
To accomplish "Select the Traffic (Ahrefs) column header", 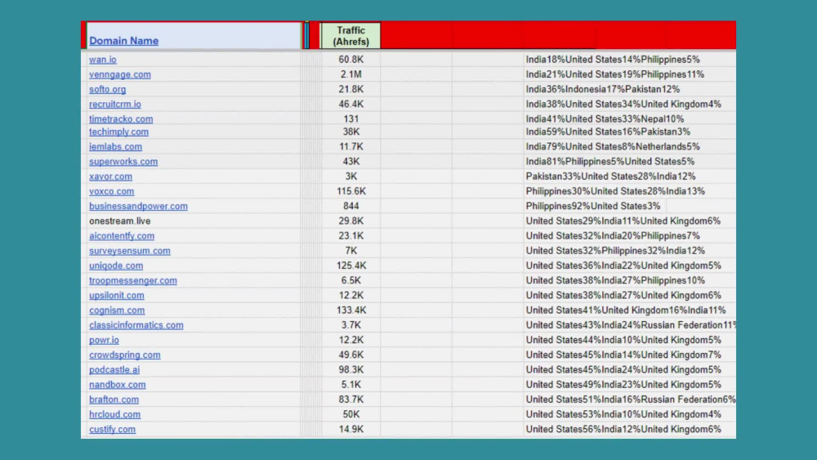I will 350,36.
